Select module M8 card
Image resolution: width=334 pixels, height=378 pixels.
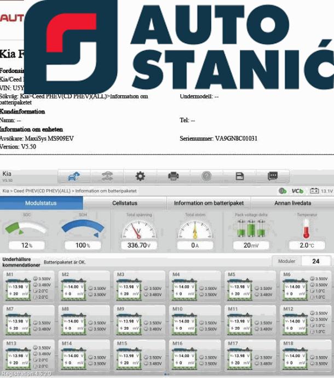(84, 321)
